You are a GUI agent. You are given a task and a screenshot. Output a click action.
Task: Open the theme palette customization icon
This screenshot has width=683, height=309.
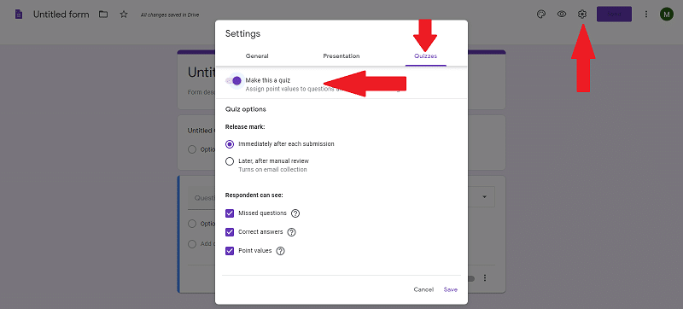(x=541, y=15)
